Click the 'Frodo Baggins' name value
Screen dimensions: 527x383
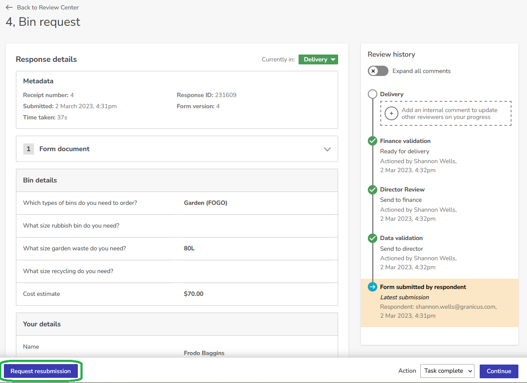coord(204,353)
